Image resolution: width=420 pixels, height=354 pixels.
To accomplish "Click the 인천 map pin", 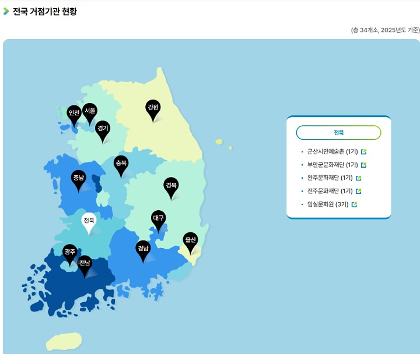I will pos(74,114).
